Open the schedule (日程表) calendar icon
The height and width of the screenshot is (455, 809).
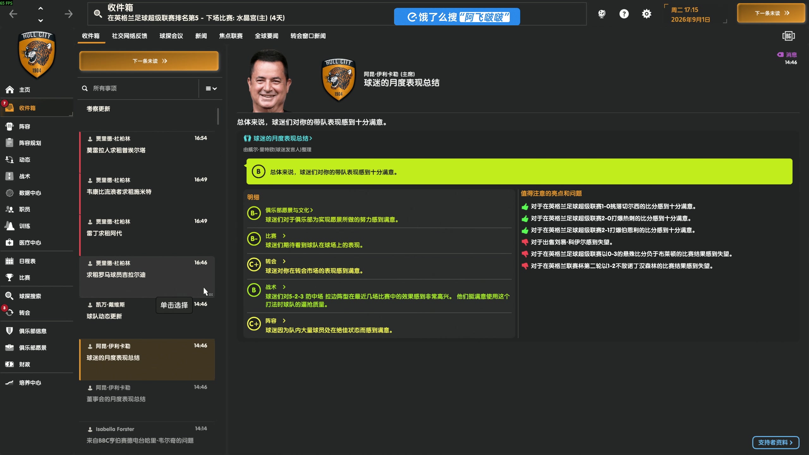[x=9, y=261]
